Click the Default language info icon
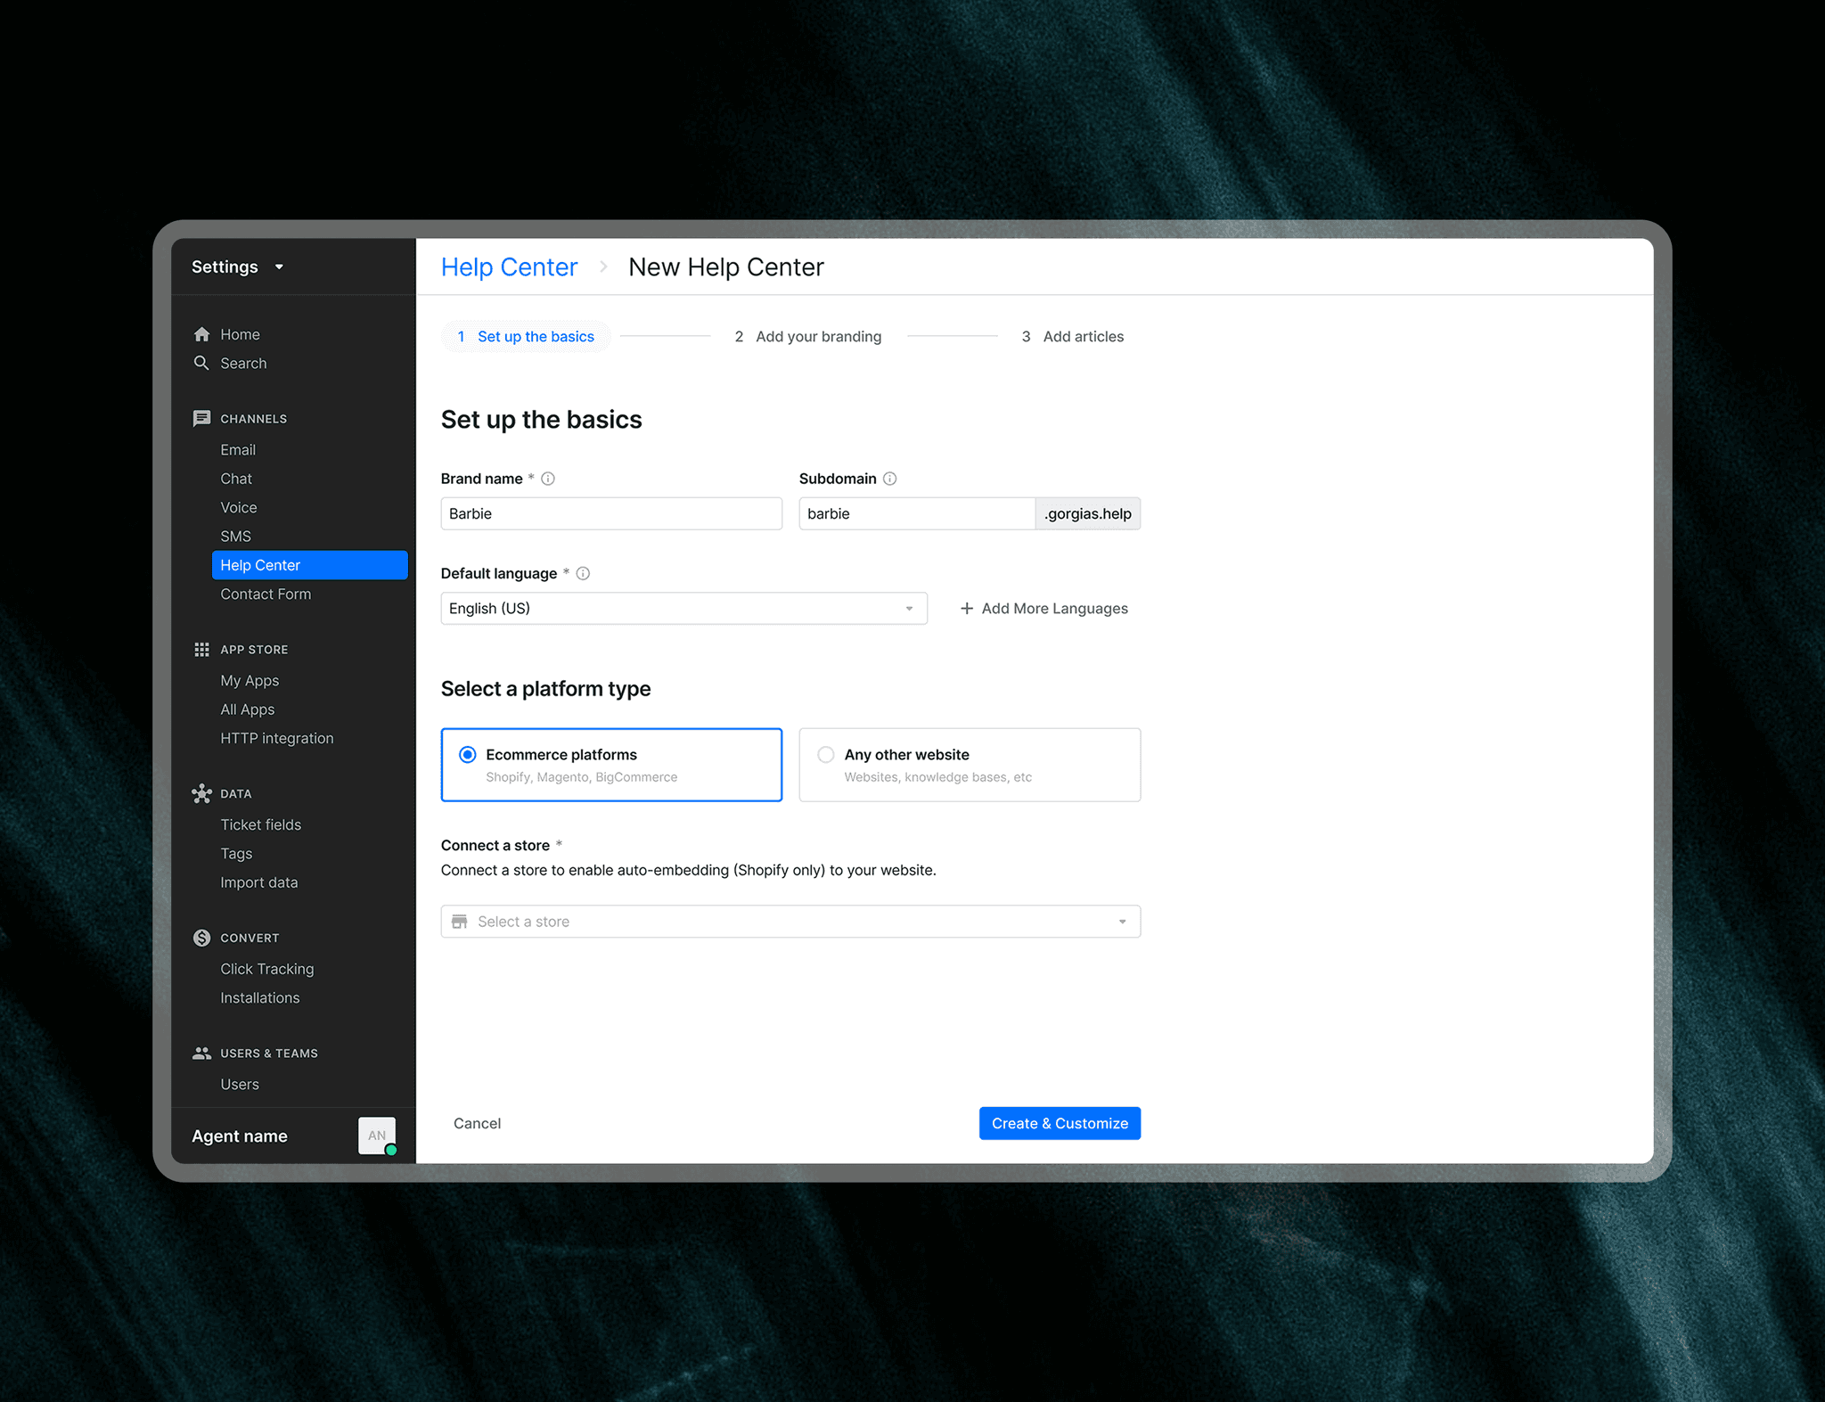This screenshot has height=1402, width=1825. click(x=583, y=573)
